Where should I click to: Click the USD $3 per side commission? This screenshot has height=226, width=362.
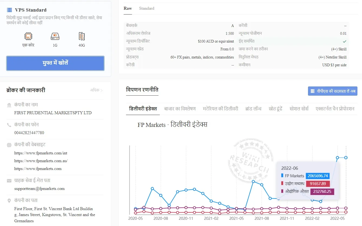(334, 65)
